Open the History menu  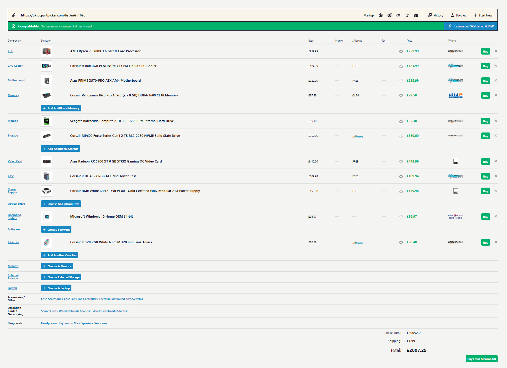[436, 15]
